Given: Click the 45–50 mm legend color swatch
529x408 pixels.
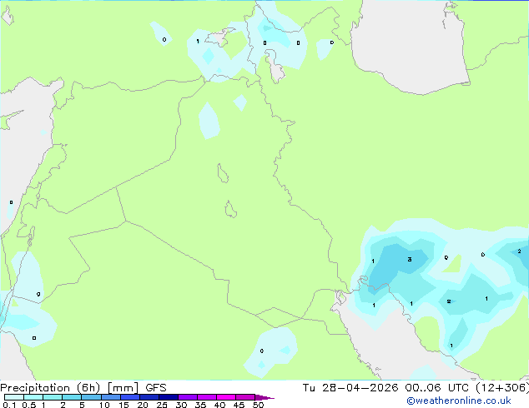Looking at the screenshot, I should [245, 397].
